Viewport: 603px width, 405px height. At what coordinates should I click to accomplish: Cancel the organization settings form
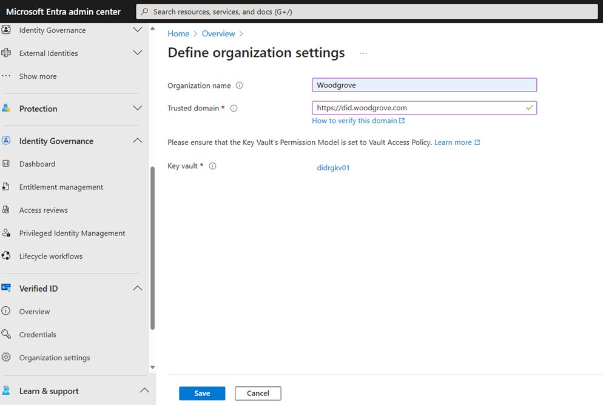(258, 393)
